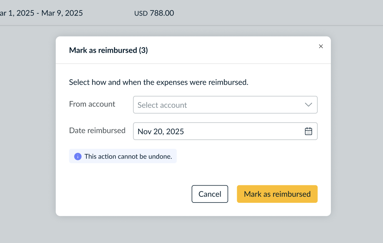This screenshot has height=243, width=383.
Task: Click the Select account placeholder text
Action: (x=162, y=105)
